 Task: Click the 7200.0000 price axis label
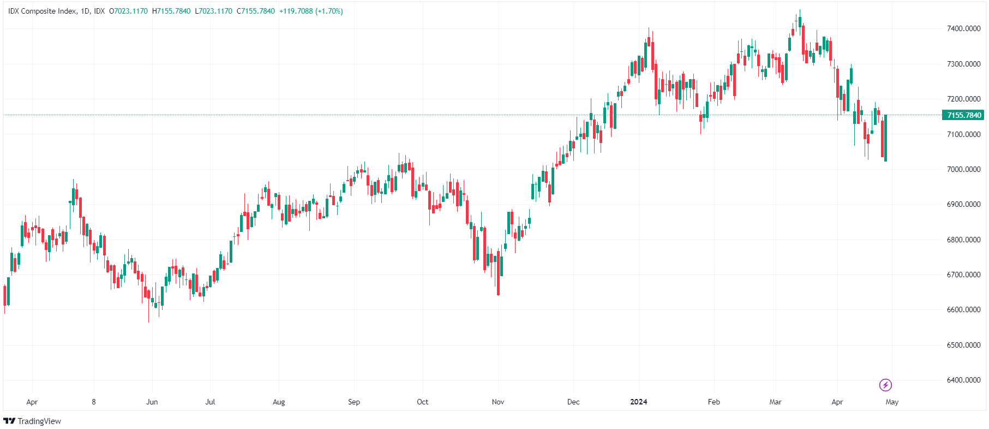coord(964,99)
